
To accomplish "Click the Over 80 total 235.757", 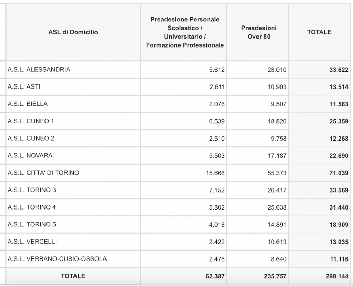I will coord(275,276).
